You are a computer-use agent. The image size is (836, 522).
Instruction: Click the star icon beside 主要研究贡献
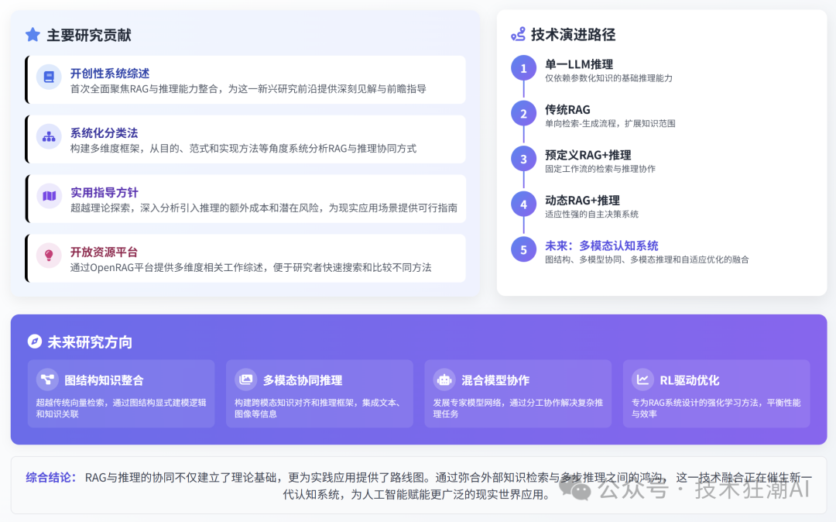[x=33, y=35]
